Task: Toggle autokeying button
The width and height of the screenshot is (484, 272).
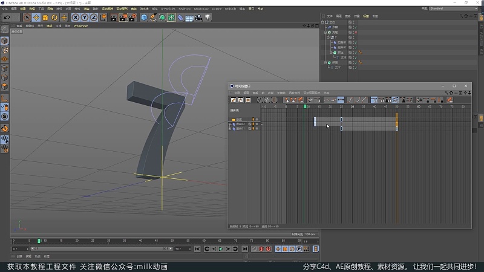Action: 261,249
